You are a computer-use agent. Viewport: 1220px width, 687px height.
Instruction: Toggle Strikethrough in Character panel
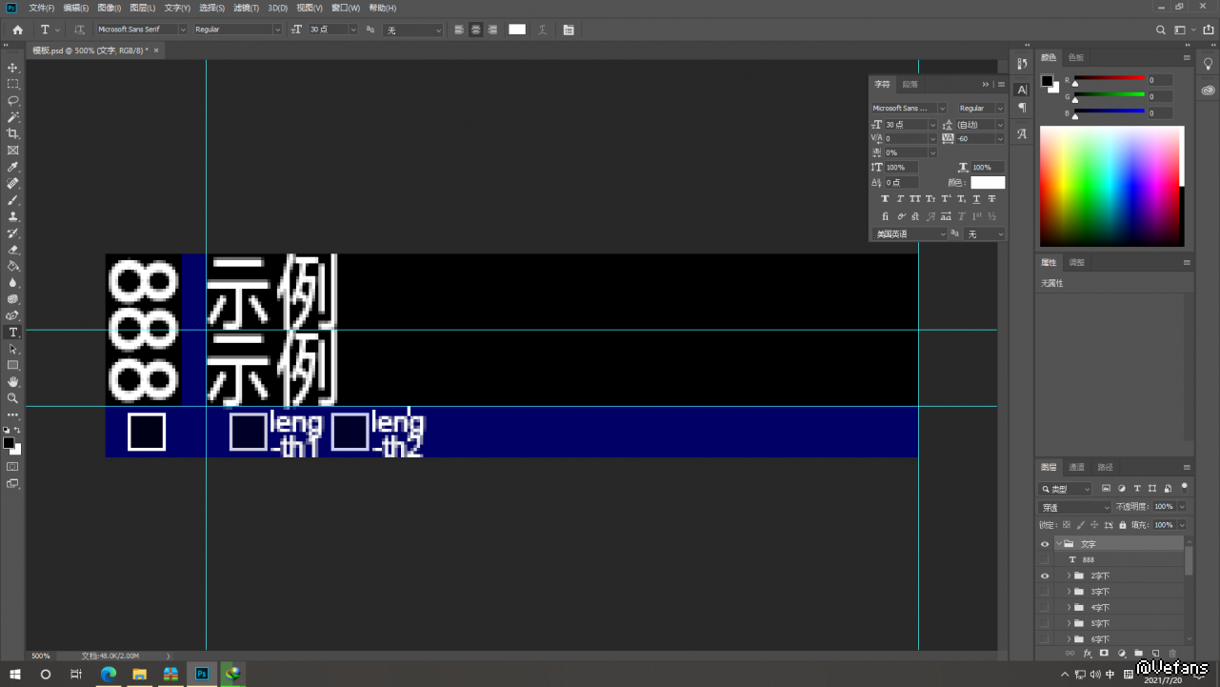tap(991, 199)
